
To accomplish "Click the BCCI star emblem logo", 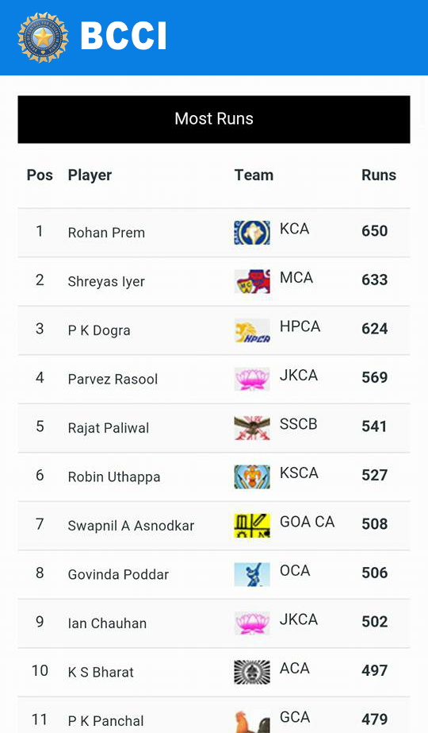I will [43, 37].
